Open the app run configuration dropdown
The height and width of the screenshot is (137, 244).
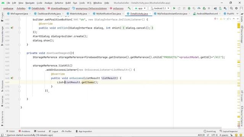point(140,8)
